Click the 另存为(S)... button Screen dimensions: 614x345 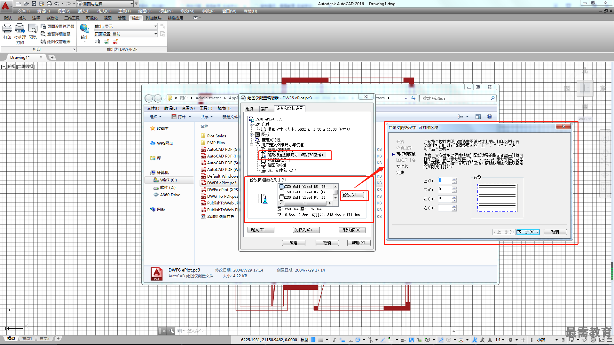coord(306,230)
